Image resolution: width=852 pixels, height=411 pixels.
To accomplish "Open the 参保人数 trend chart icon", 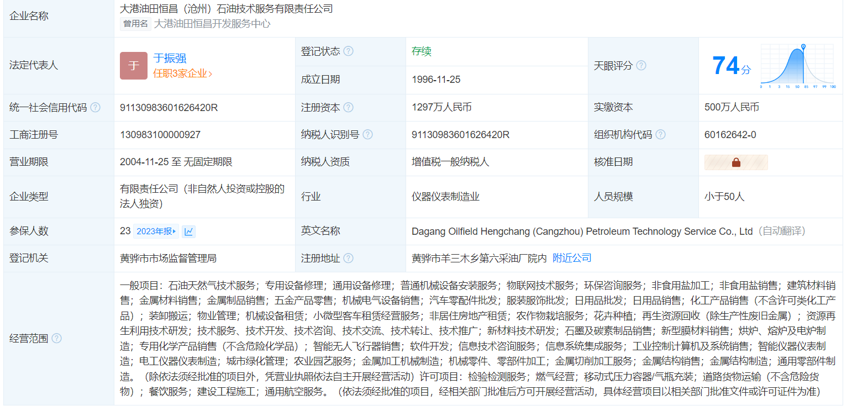I will tap(188, 231).
